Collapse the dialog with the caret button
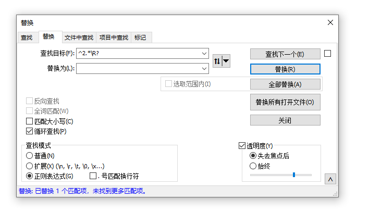Screen dimensions: 369x212 [x=330, y=179]
